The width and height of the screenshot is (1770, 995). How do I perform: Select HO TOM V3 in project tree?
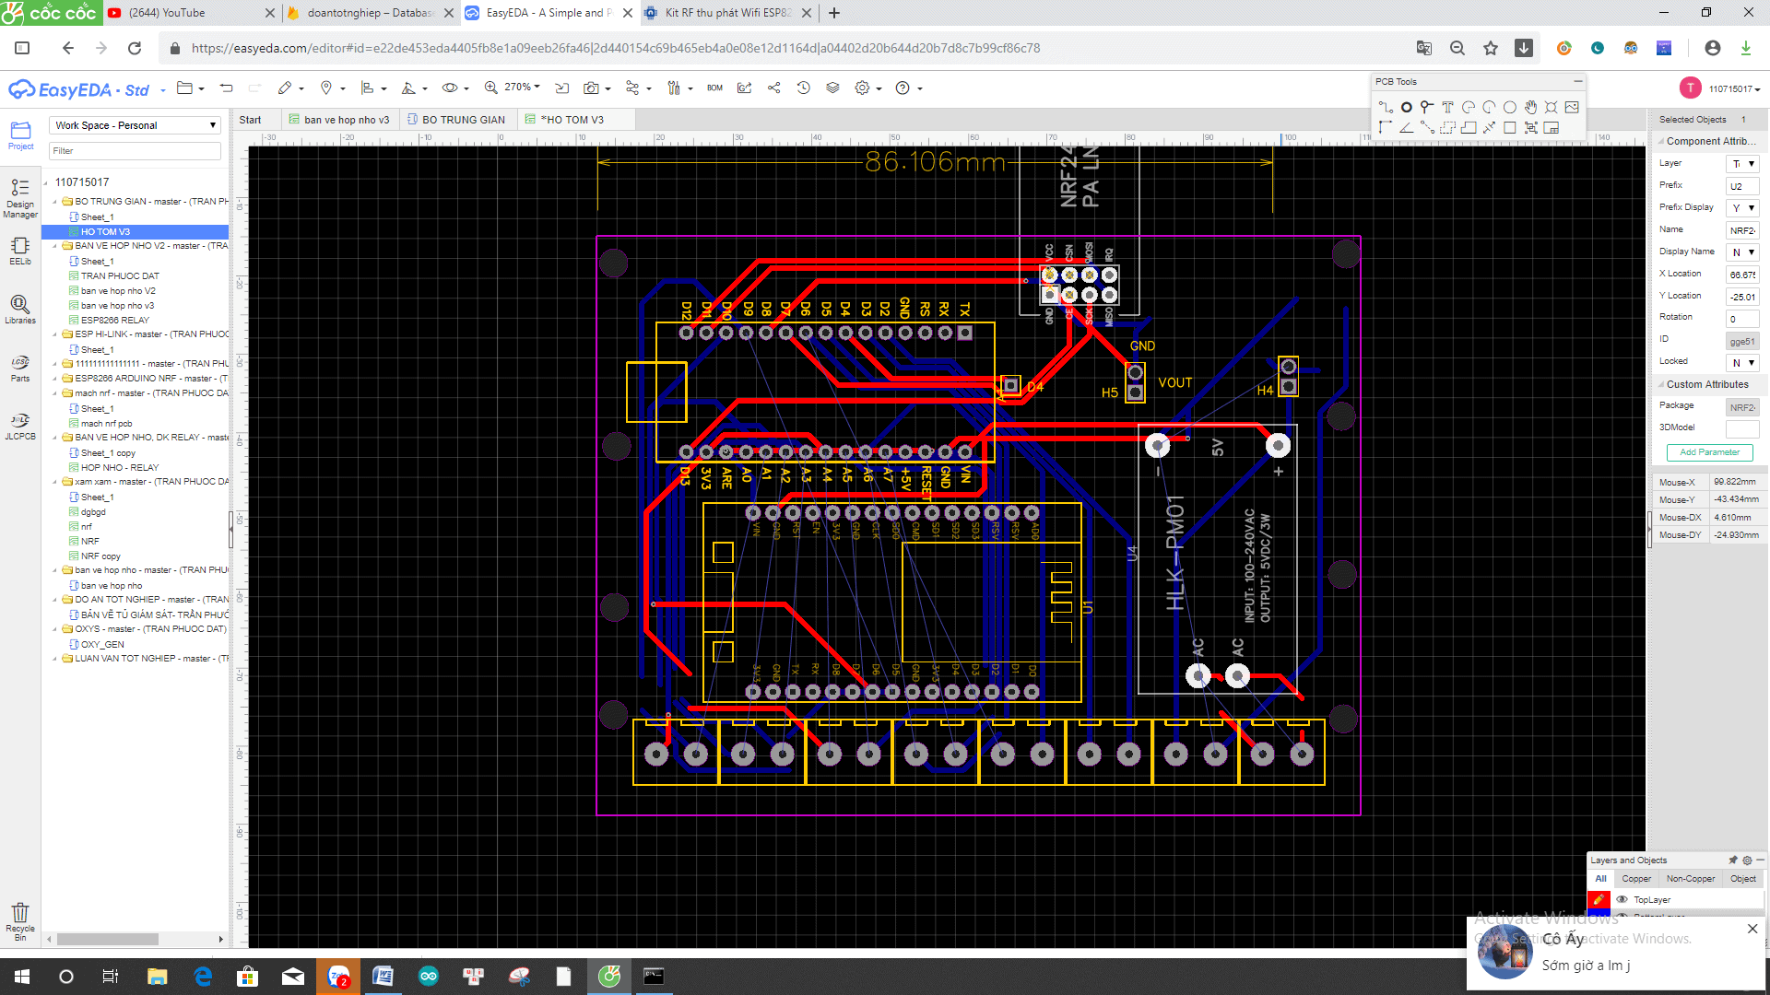click(x=105, y=232)
